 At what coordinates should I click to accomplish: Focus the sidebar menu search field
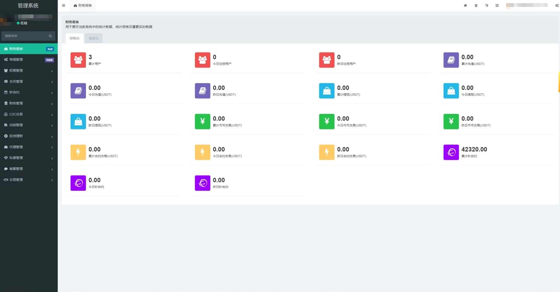25,36
